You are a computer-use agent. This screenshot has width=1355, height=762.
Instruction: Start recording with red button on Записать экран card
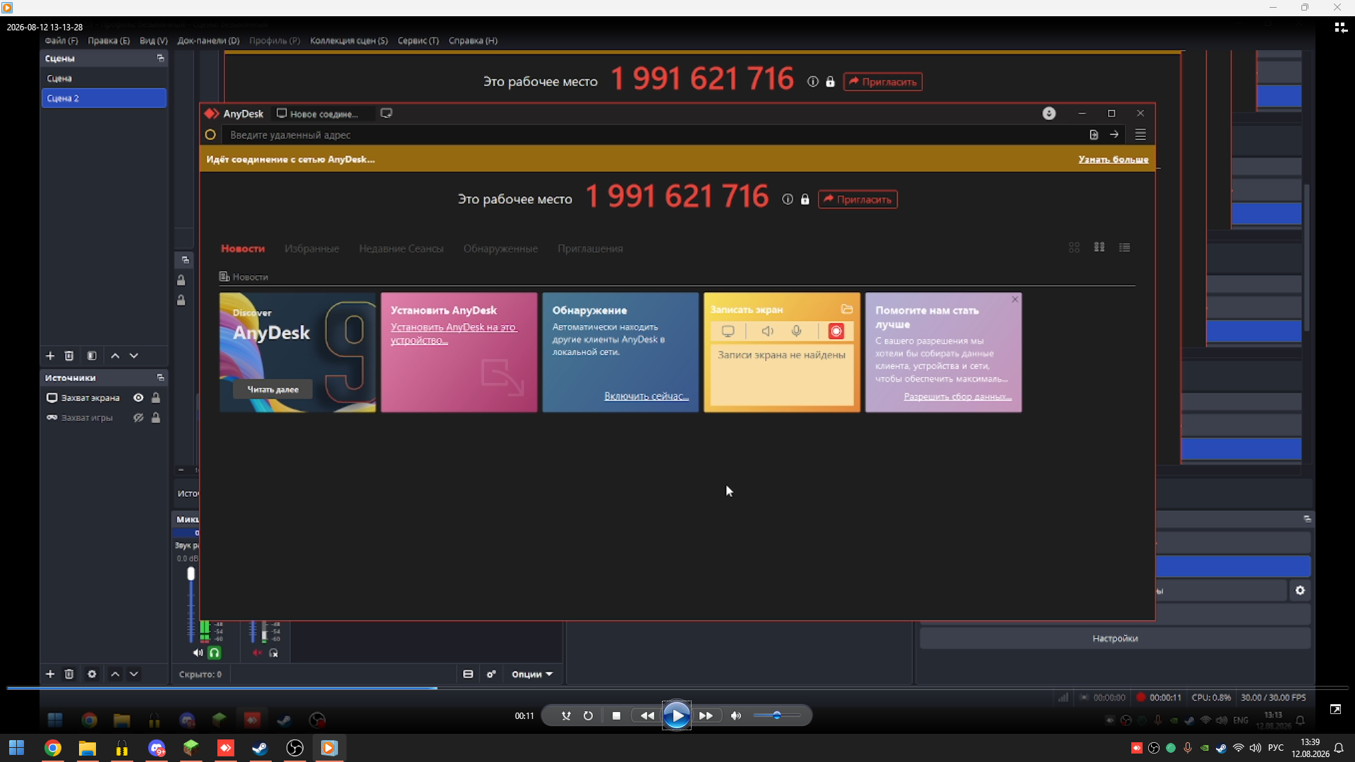[x=836, y=332]
